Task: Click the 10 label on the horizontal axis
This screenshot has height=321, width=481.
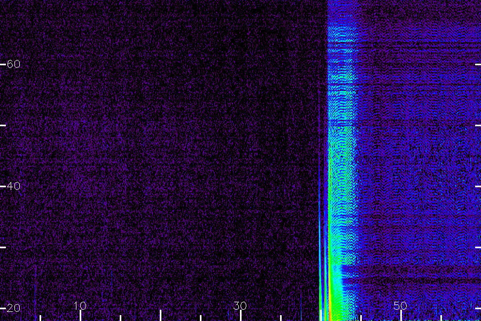Action: pos(80,305)
